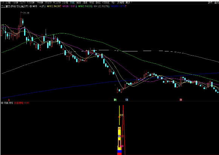Screen dimensions: 219x155
Task: Click the round icon beside sub-indicator name
Action: point(2,103)
